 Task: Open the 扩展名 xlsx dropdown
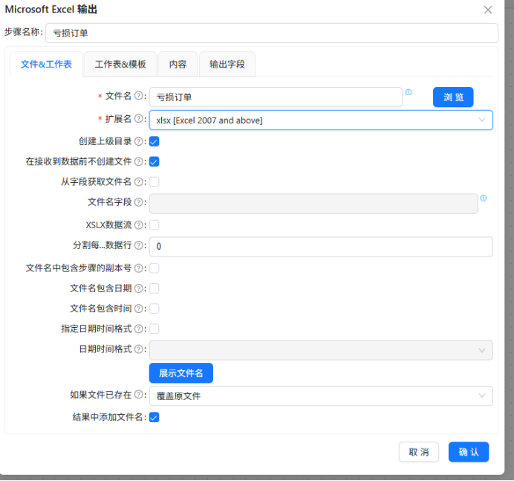pos(321,120)
